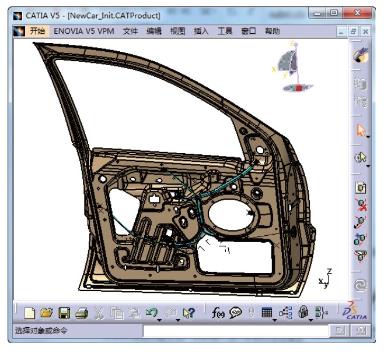Open the 视图 (View) menu
Image resolution: width=384 pixels, height=354 pixels.
tap(177, 31)
